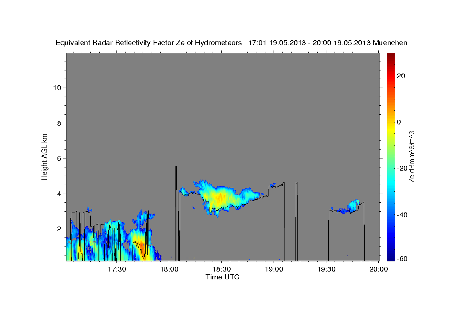469x313 pixels.
Task: Click the 19:30 time tick label
Action: click(x=326, y=269)
